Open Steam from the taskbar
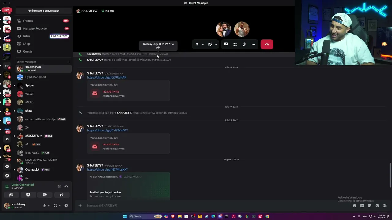The image size is (392, 220). tap(206, 216)
